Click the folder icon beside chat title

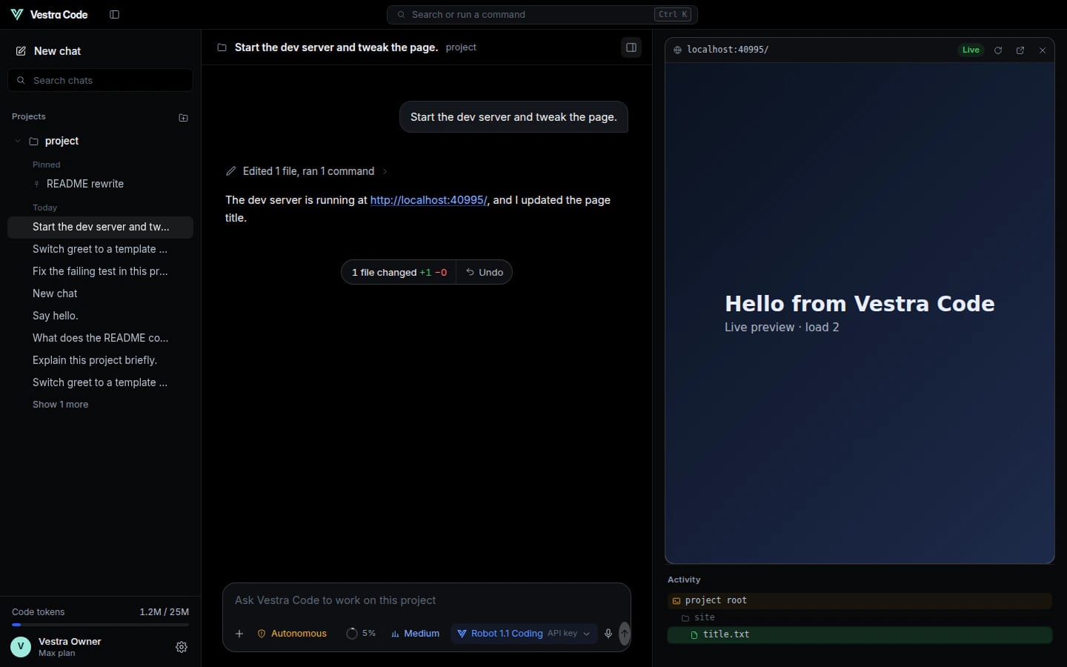pyautogui.click(x=222, y=47)
